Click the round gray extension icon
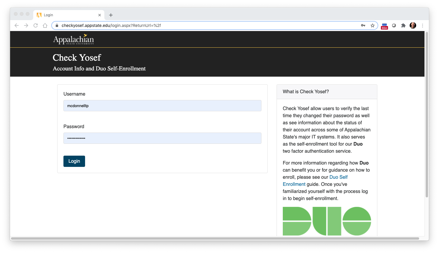 click(394, 25)
